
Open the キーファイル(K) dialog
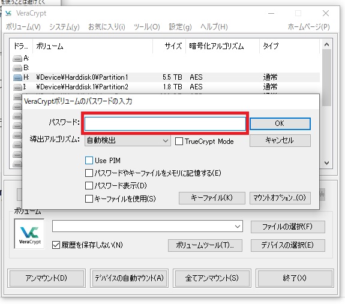(212, 198)
